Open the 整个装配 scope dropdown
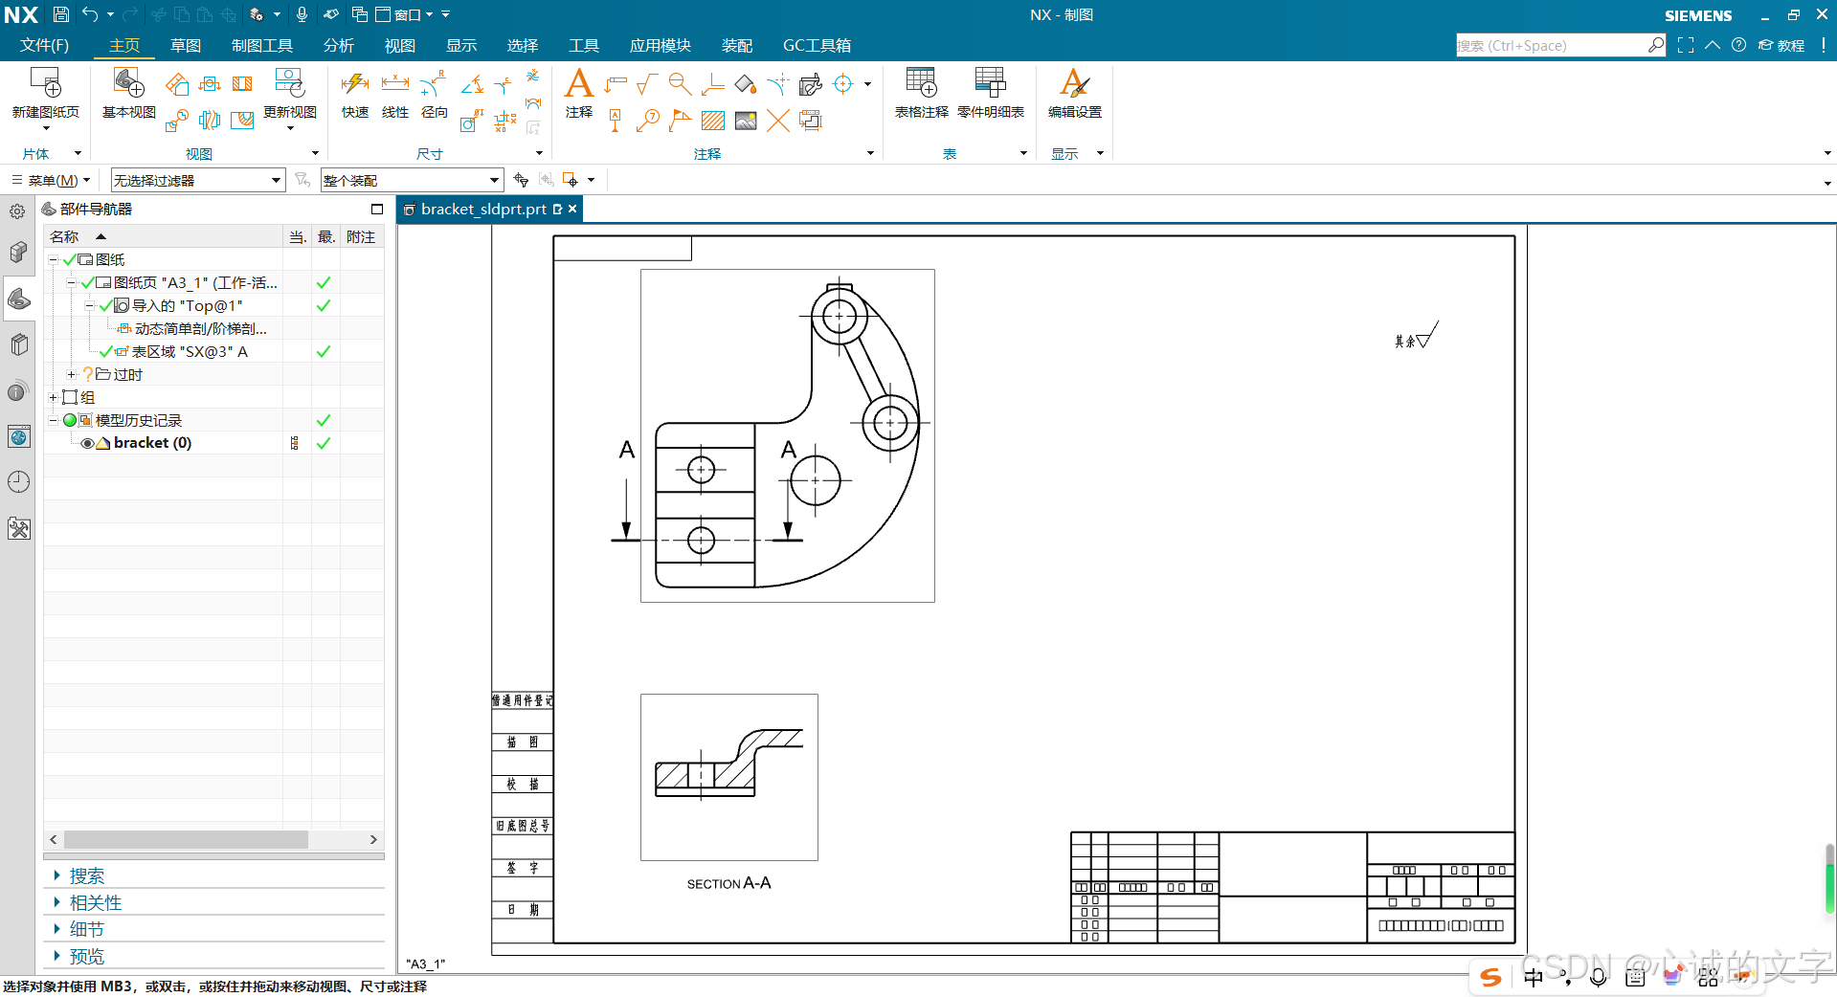The width and height of the screenshot is (1837, 997). pyautogui.click(x=412, y=180)
